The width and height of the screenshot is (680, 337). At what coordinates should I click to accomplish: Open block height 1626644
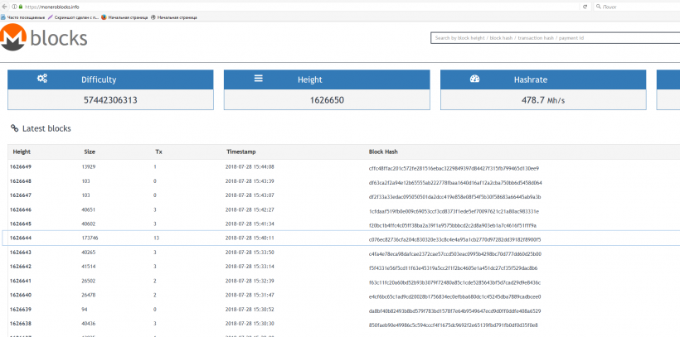click(x=21, y=238)
